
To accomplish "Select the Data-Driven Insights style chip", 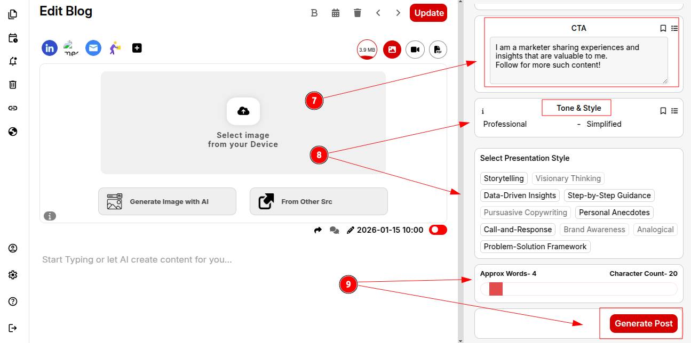I will click(520, 195).
